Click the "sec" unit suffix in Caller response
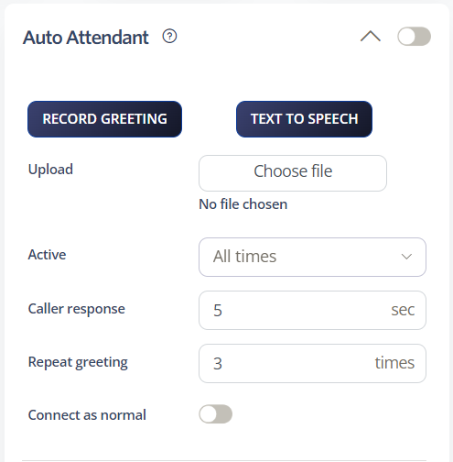 (x=403, y=310)
